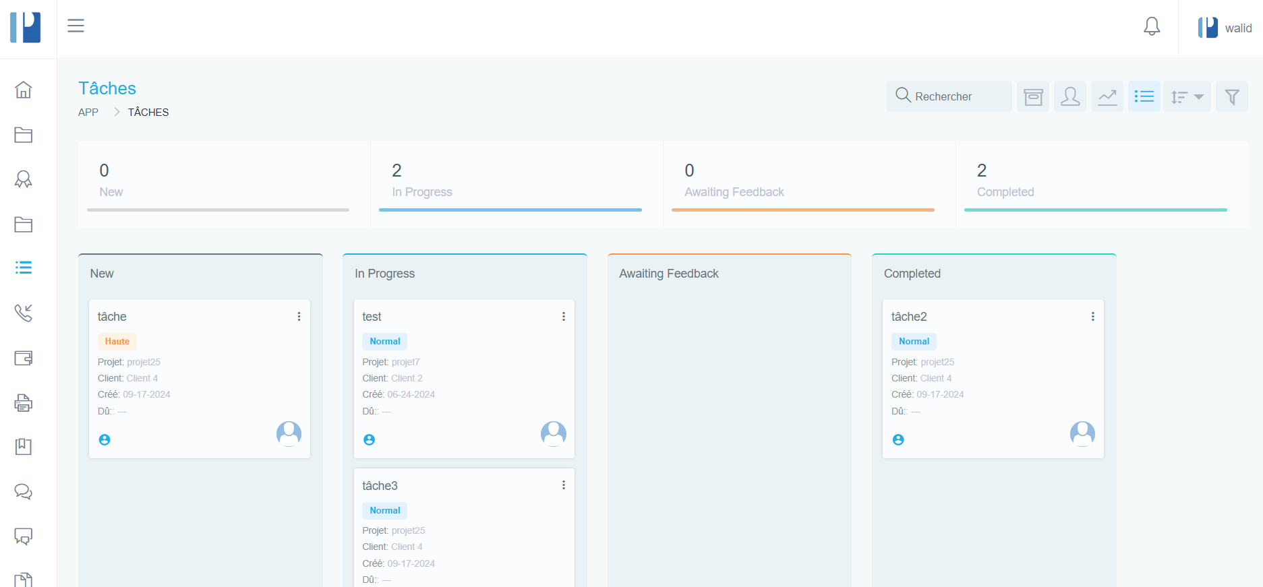Image resolution: width=1263 pixels, height=587 pixels.
Task: Switch to list view layout
Action: (1144, 97)
